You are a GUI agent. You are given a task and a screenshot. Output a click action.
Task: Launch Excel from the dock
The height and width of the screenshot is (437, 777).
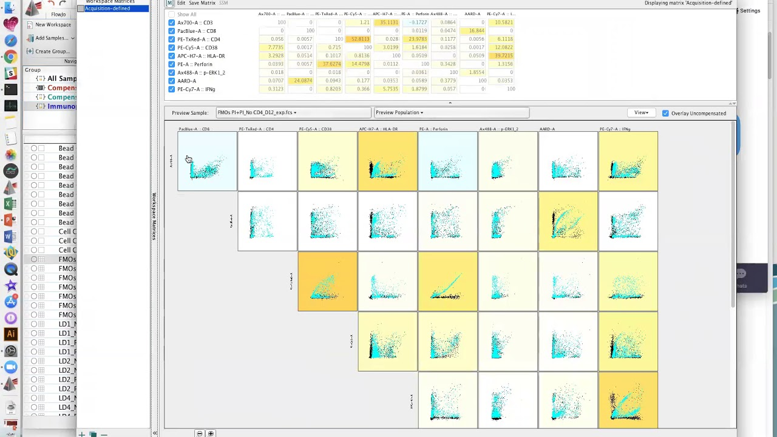[x=10, y=204]
